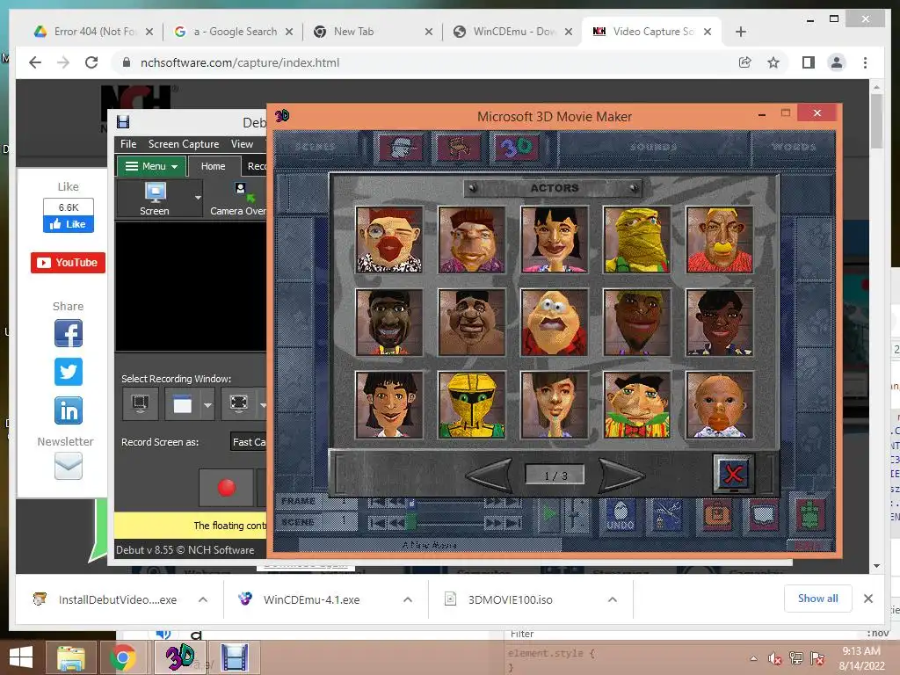Reload the NCH Software page

(91, 62)
